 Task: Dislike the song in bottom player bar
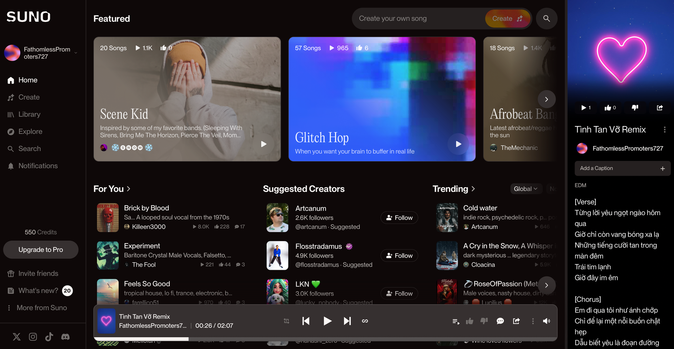tap(484, 321)
